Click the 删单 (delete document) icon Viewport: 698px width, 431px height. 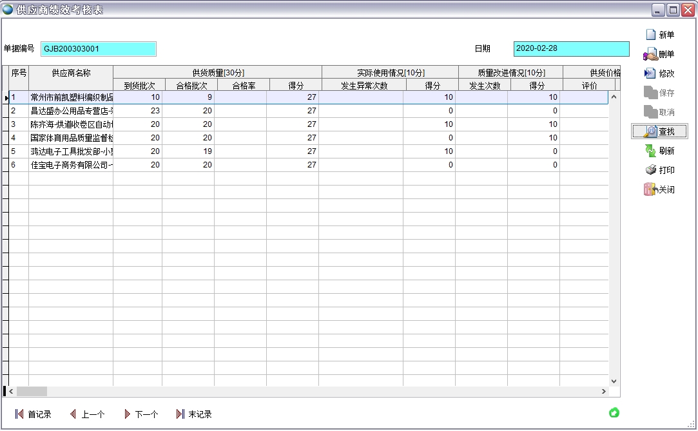point(650,55)
